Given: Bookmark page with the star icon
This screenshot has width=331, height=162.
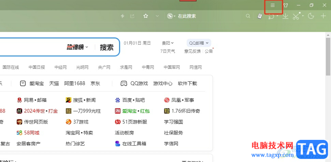Looking at the screenshot, I should (146, 16).
